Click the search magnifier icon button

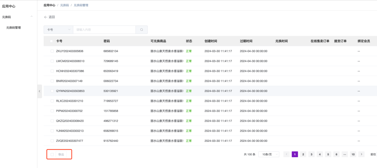[142, 30]
